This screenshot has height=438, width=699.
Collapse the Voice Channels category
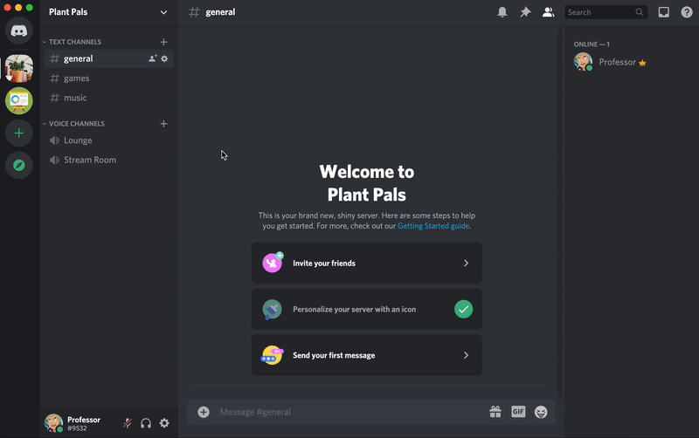click(76, 124)
